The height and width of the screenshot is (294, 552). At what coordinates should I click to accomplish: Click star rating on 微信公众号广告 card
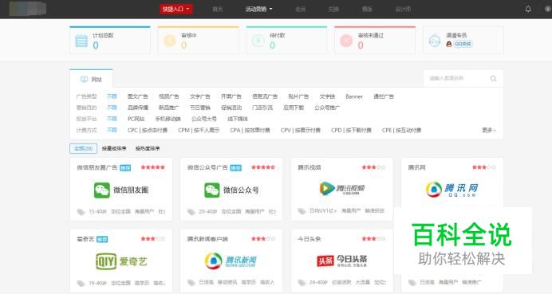263,167
